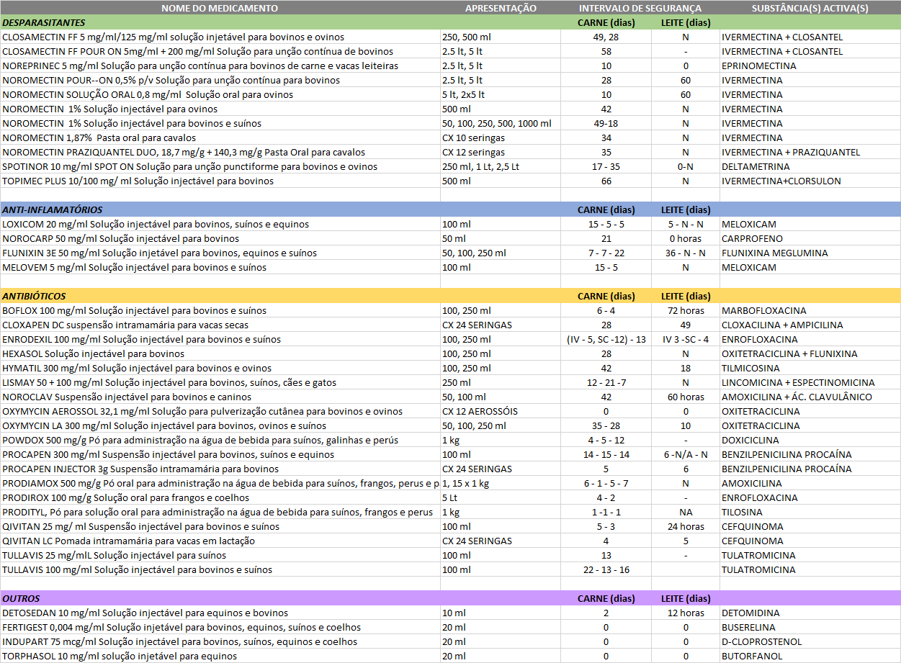The image size is (901, 663).
Task: Click the CARPROFENO substance cell
Action: (x=810, y=238)
